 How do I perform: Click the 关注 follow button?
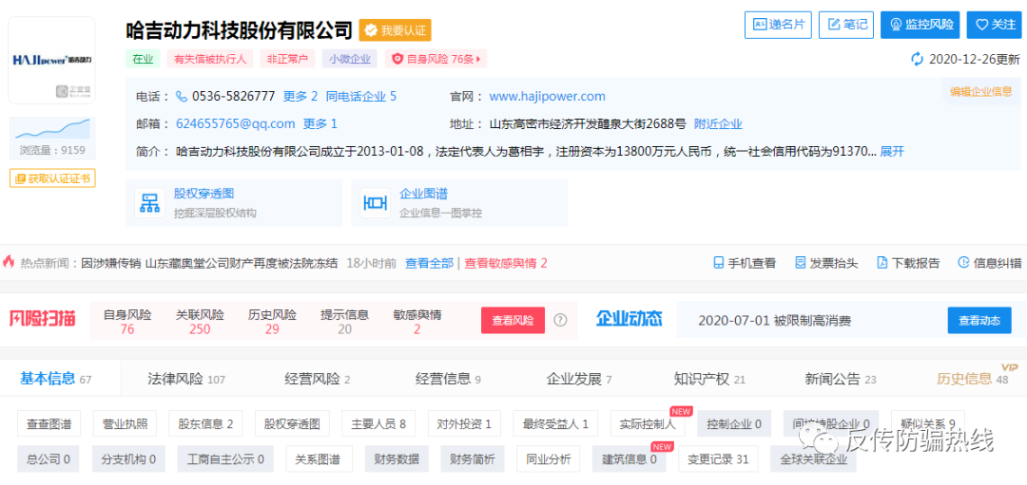tap(994, 25)
